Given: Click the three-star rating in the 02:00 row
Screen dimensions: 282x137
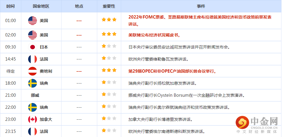Looking at the screenshot, I should pyautogui.click(x=109, y=34).
